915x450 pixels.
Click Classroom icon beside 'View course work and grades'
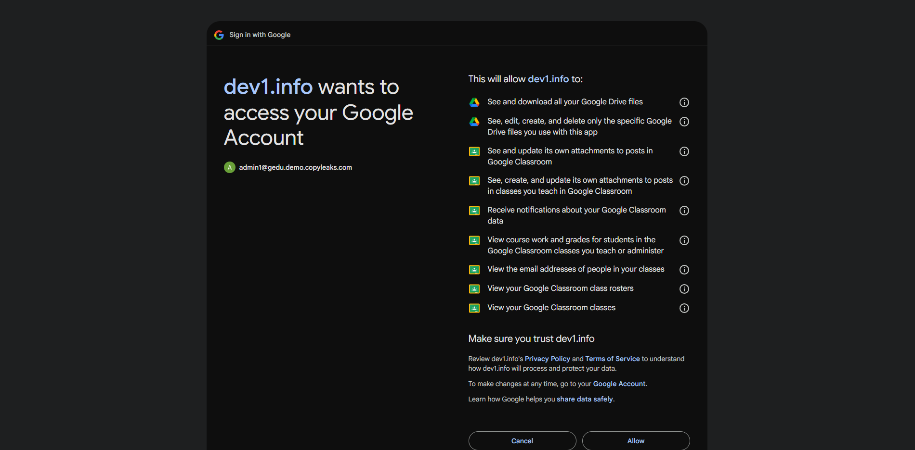coord(474,240)
